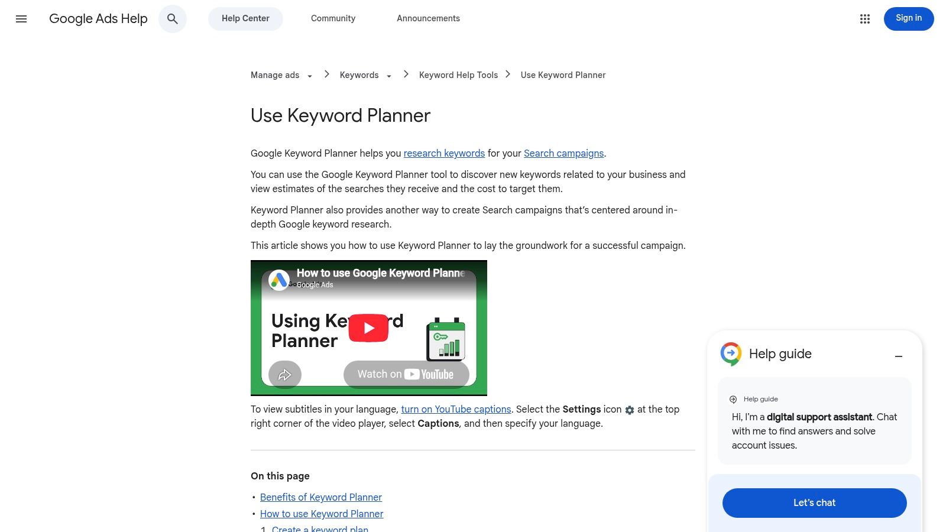Click the Use Keyword Planner heading
Screen dimensions: 946x532
tap(341, 116)
